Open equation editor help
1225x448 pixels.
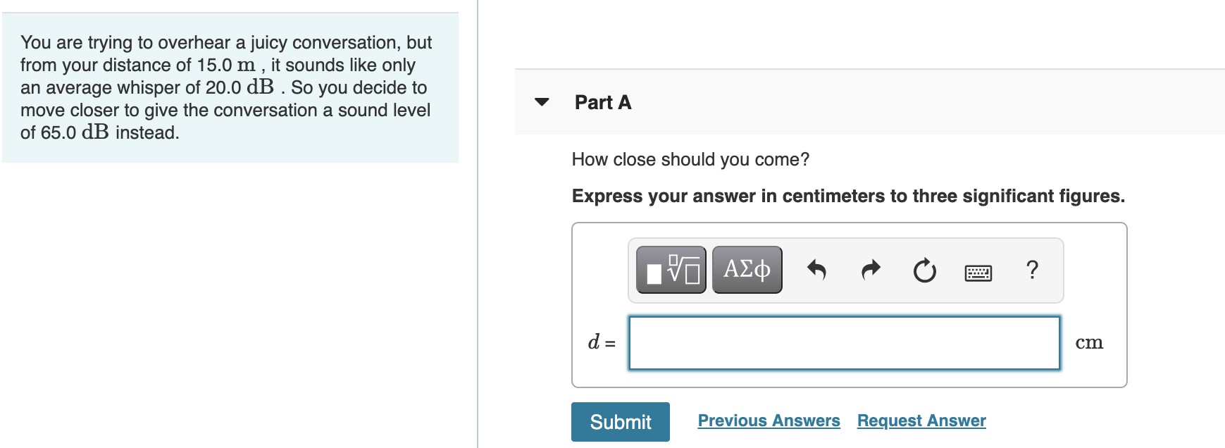[1032, 269]
